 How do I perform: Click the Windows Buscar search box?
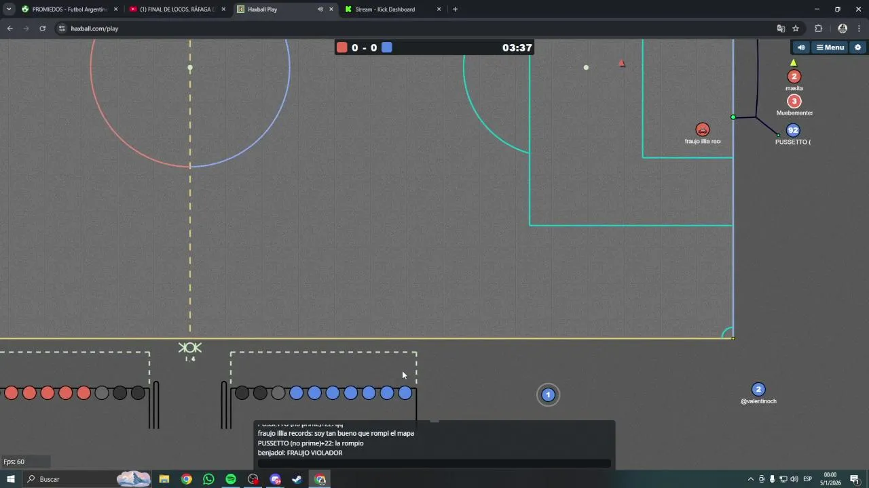tap(86, 479)
